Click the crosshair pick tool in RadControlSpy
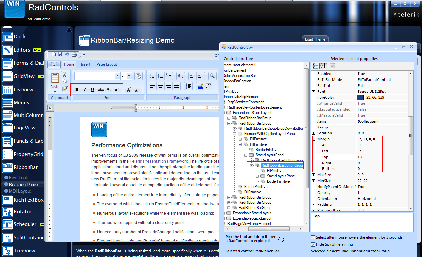Viewport: 422px width, 257px height. click(x=281, y=239)
